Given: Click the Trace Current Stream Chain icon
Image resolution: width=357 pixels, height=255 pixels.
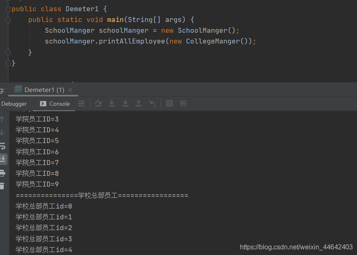Looking at the screenshot, I should (183, 104).
